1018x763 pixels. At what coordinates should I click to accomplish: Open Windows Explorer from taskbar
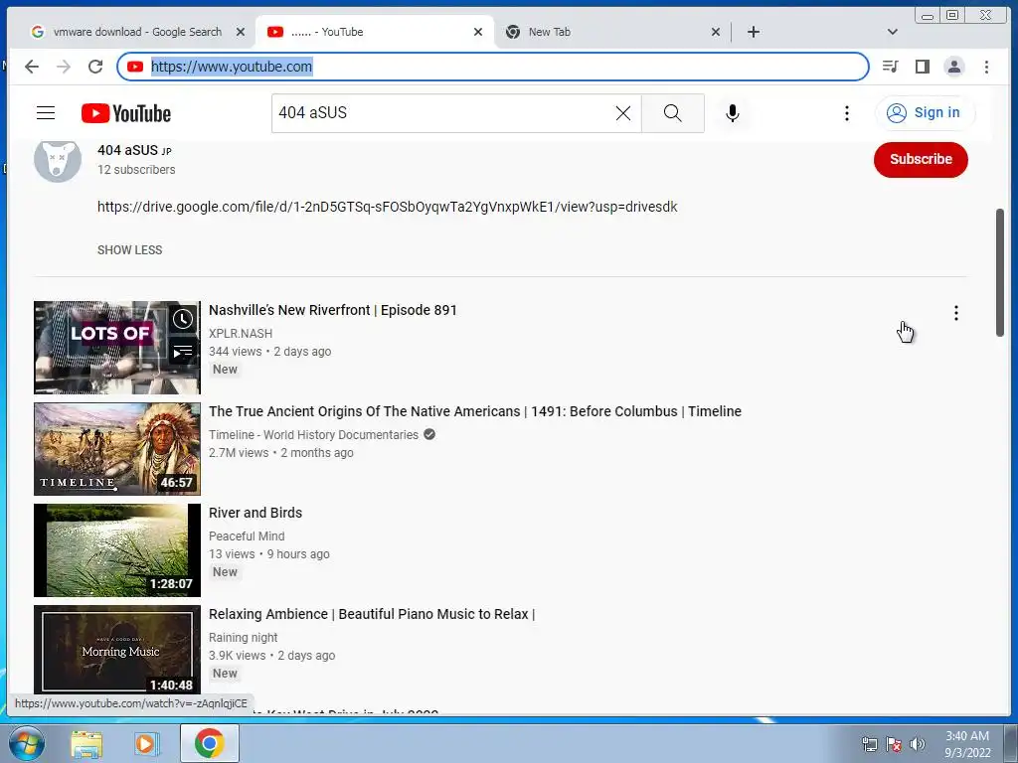86,743
